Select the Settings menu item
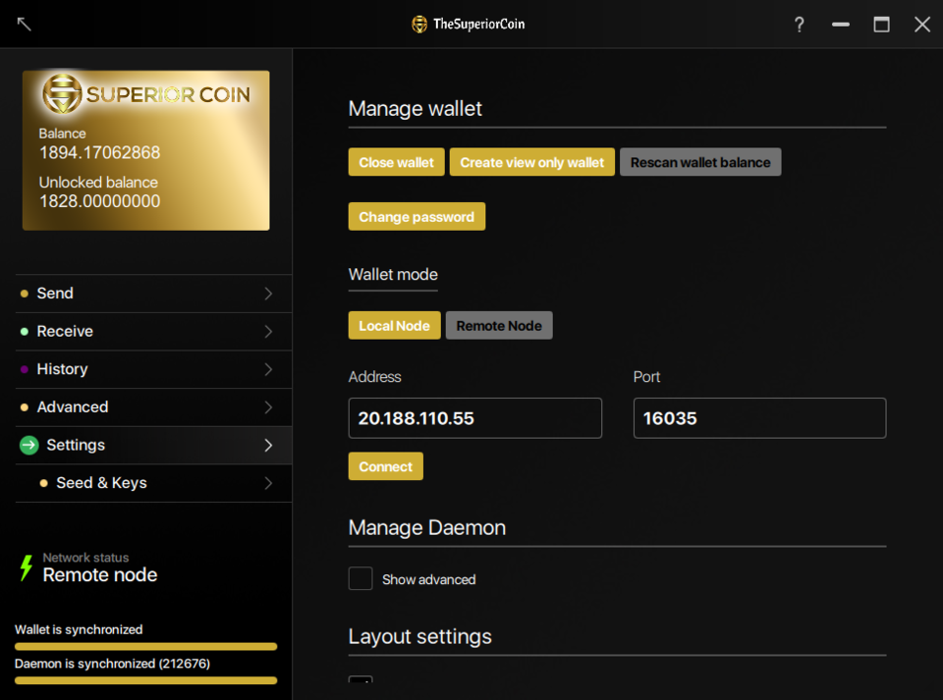The image size is (943, 700). pyautogui.click(x=153, y=446)
